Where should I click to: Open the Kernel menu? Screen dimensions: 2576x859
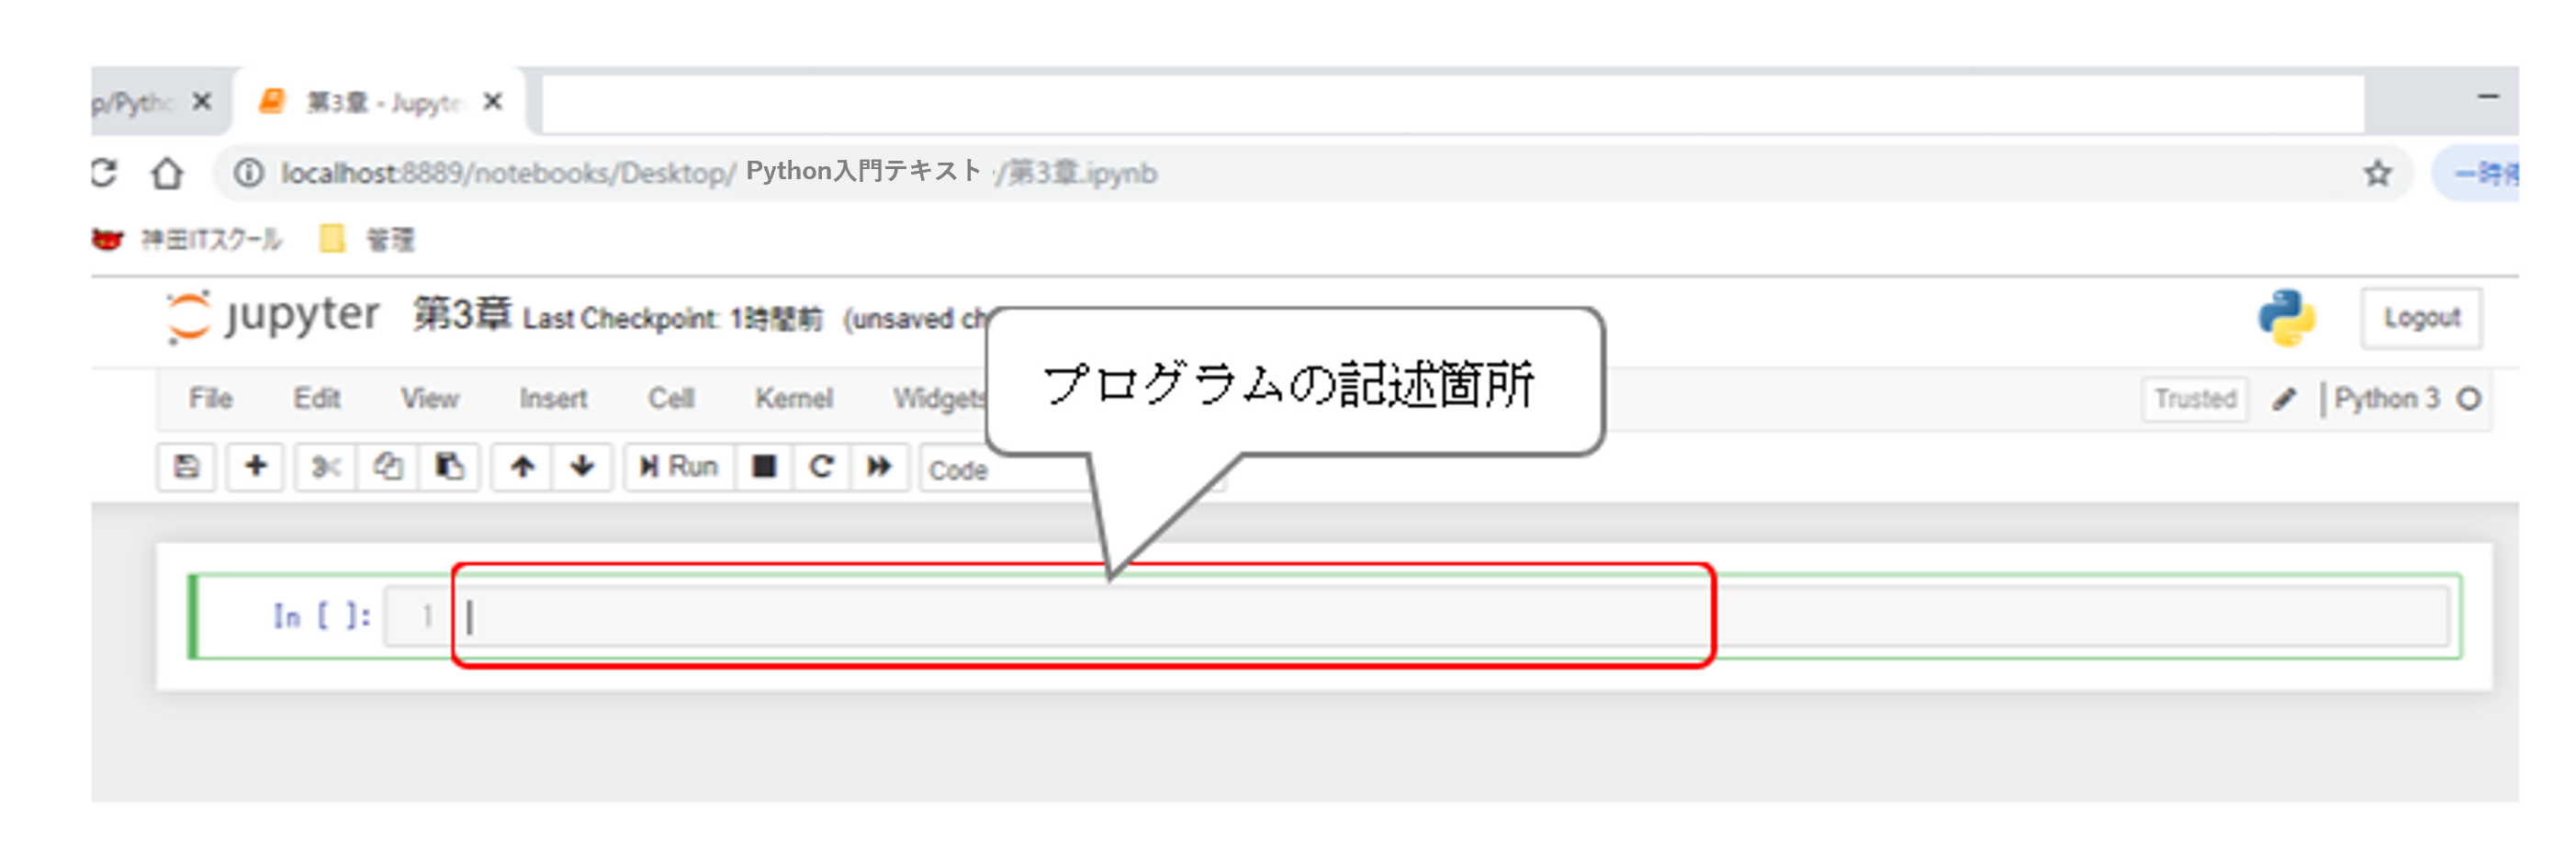pyautogui.click(x=793, y=399)
